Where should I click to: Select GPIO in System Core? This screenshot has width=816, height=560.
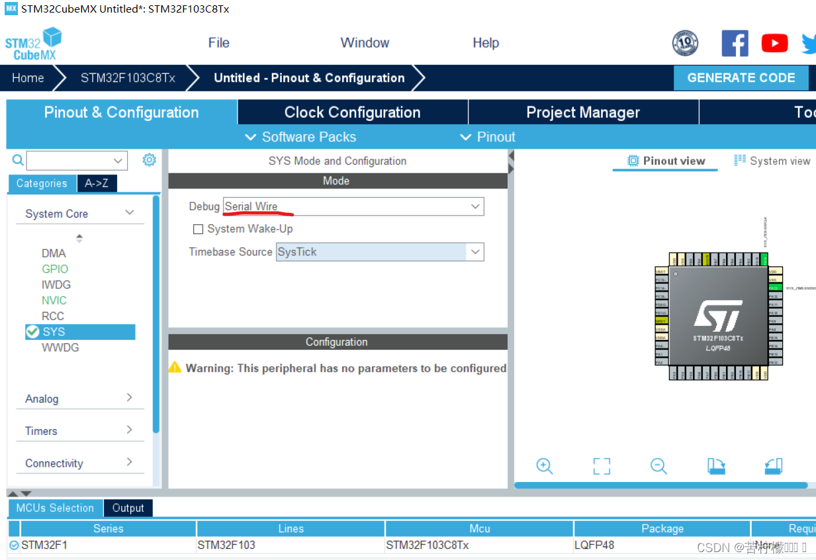point(55,269)
